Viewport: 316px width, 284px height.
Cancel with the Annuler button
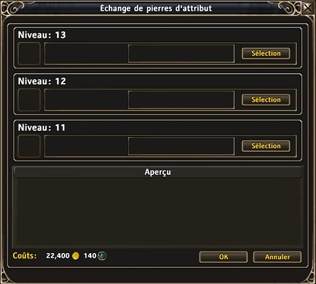point(278,257)
